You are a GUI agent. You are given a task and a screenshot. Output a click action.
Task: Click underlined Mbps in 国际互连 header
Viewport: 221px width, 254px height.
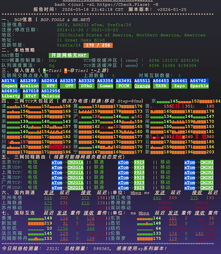click(144, 213)
